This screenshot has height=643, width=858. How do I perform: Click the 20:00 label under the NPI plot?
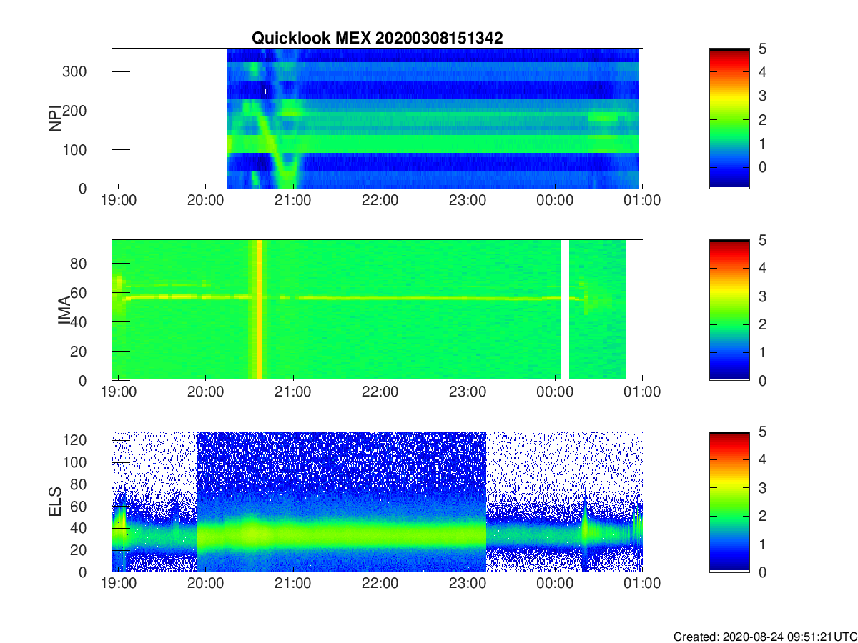point(206,201)
